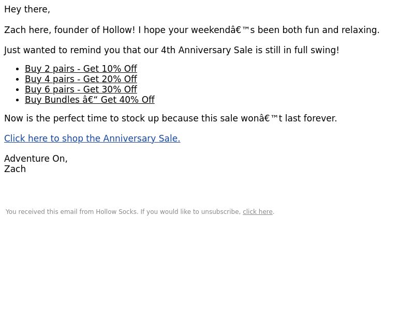Click the word Hollow! in the intro sentence
The height and width of the screenshot is (310, 414).
click(x=119, y=30)
